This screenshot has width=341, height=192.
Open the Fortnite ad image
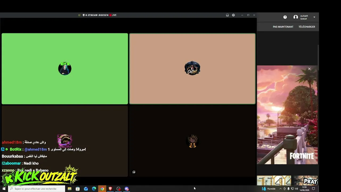[287, 115]
